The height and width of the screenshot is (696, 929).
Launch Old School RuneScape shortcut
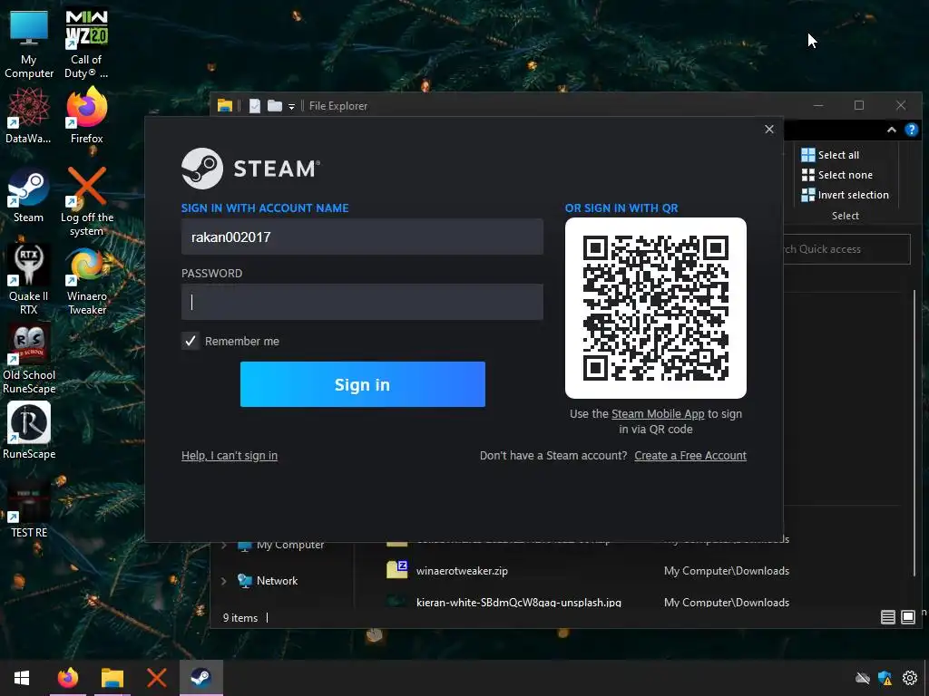click(x=28, y=359)
